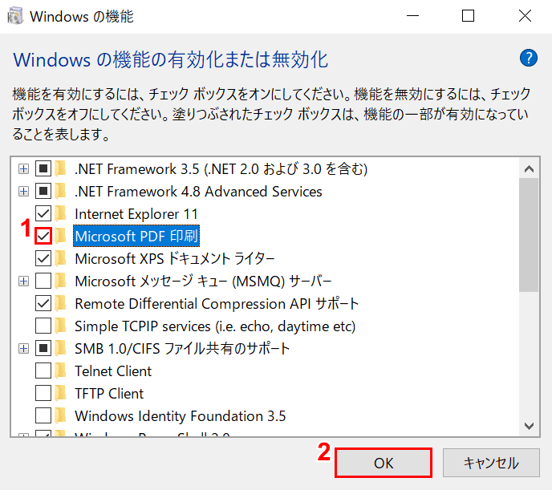
Task: Expand the .NET Framework 3.5 tree node
Action: tap(23, 169)
